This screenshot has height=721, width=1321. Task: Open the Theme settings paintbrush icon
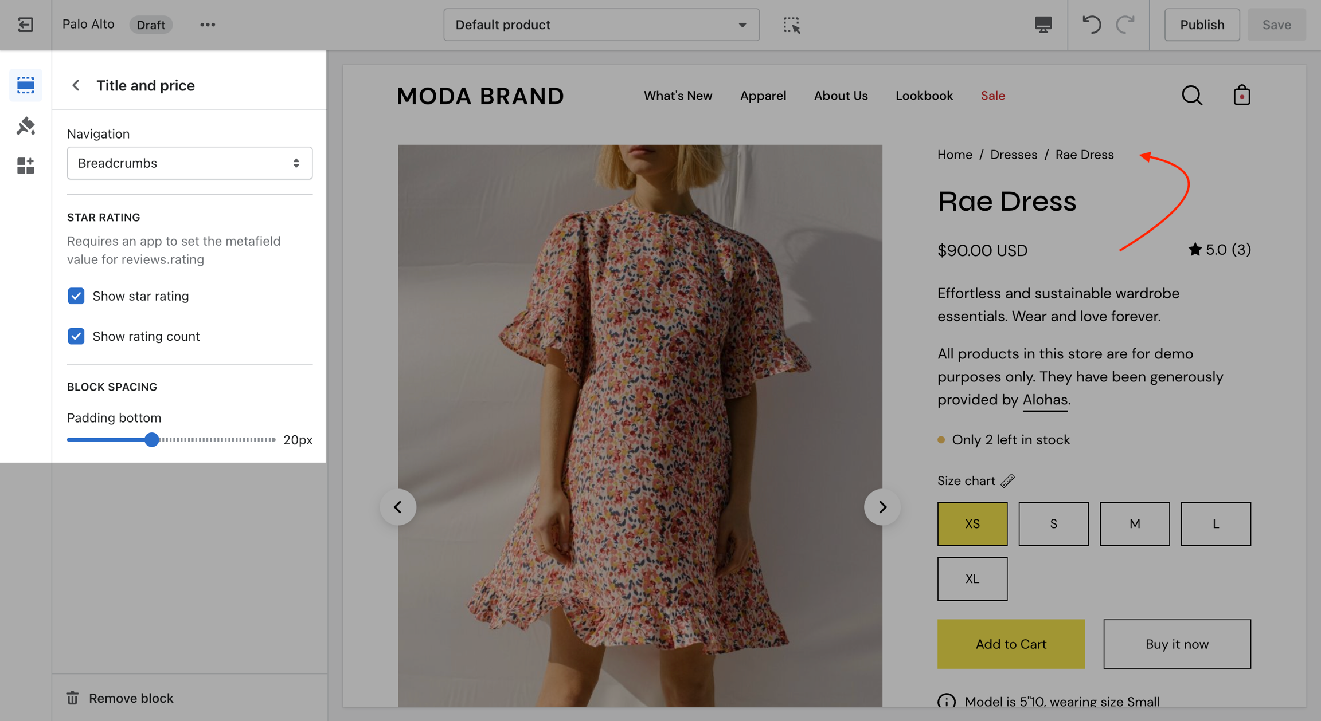pos(25,125)
